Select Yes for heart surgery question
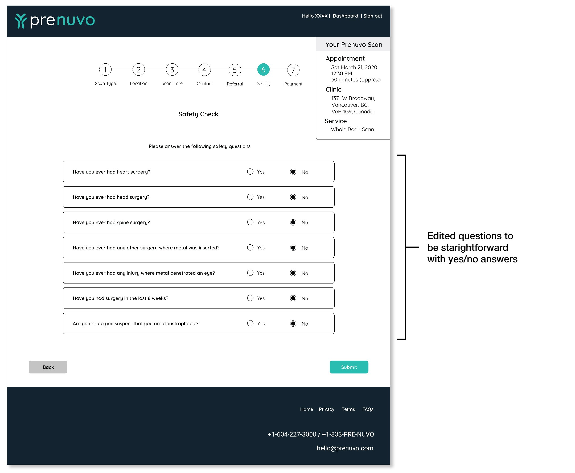575x473 pixels. 250,171
